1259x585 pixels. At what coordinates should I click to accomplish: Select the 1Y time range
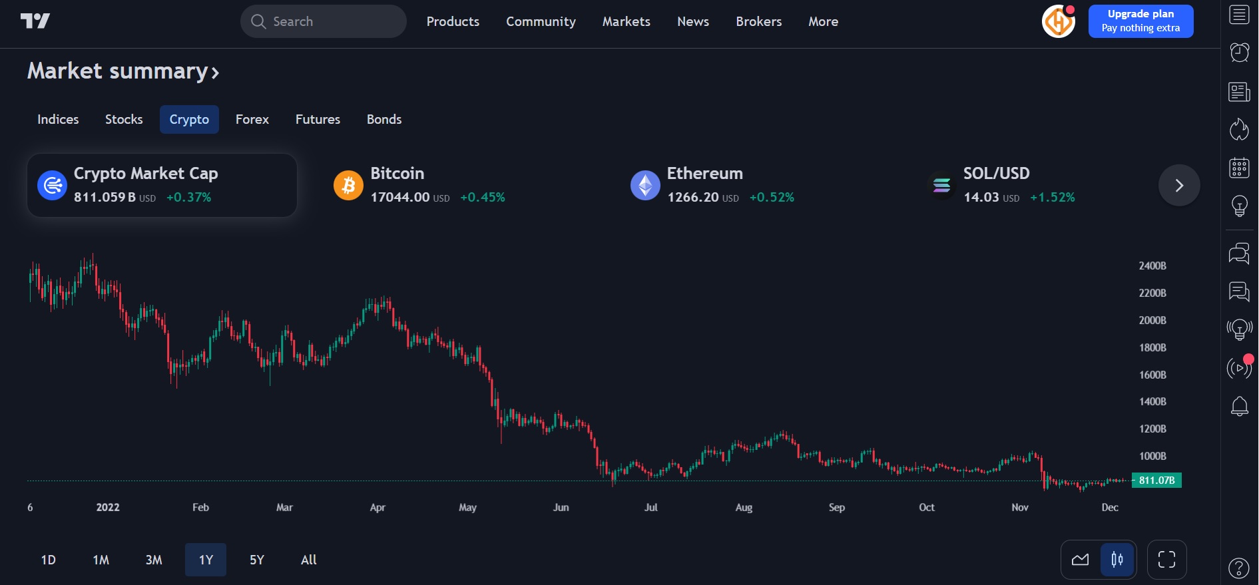pos(206,560)
